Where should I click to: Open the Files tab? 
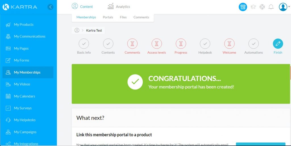point(123,17)
